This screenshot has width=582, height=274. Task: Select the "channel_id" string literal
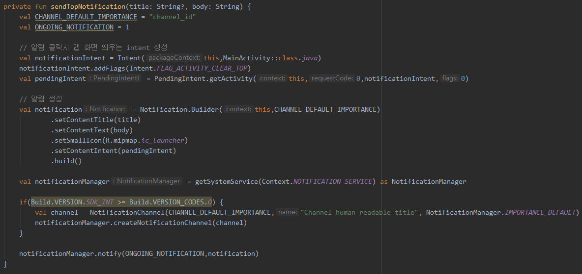tap(172, 17)
